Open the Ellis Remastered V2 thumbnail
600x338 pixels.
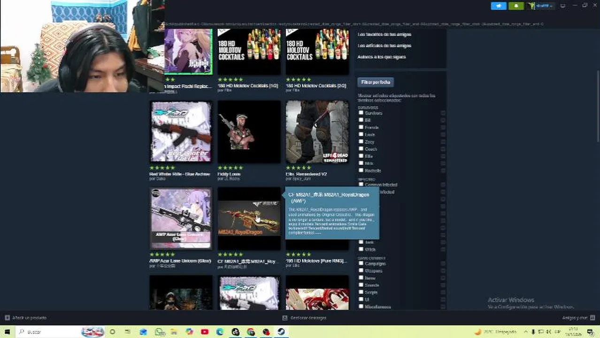(317, 132)
